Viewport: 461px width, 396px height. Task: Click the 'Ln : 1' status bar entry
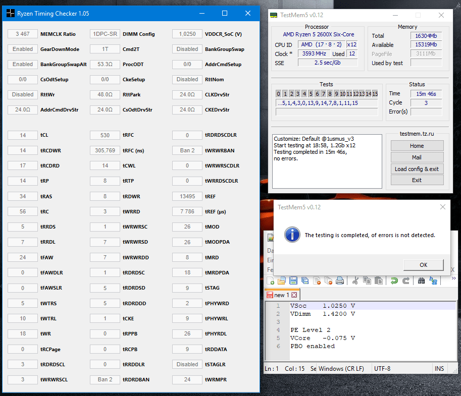(x=272, y=369)
